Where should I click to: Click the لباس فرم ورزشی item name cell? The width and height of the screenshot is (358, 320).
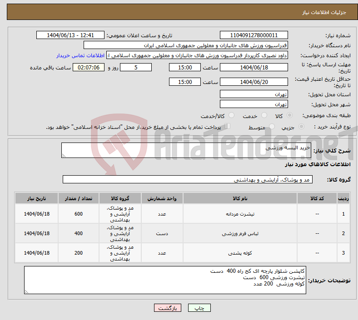[x=240, y=234]
